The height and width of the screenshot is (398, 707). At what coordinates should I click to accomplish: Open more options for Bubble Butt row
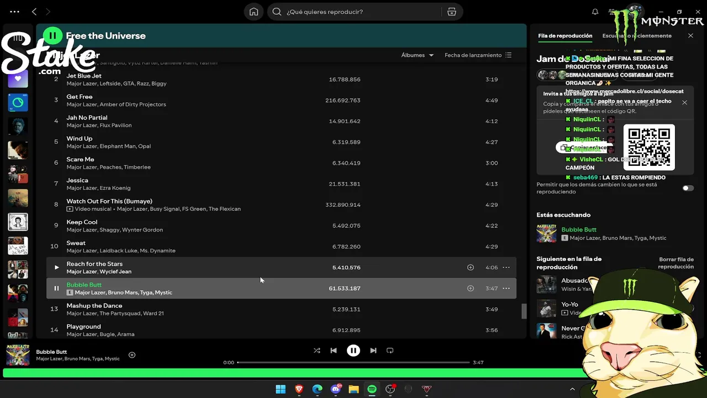coord(506,289)
